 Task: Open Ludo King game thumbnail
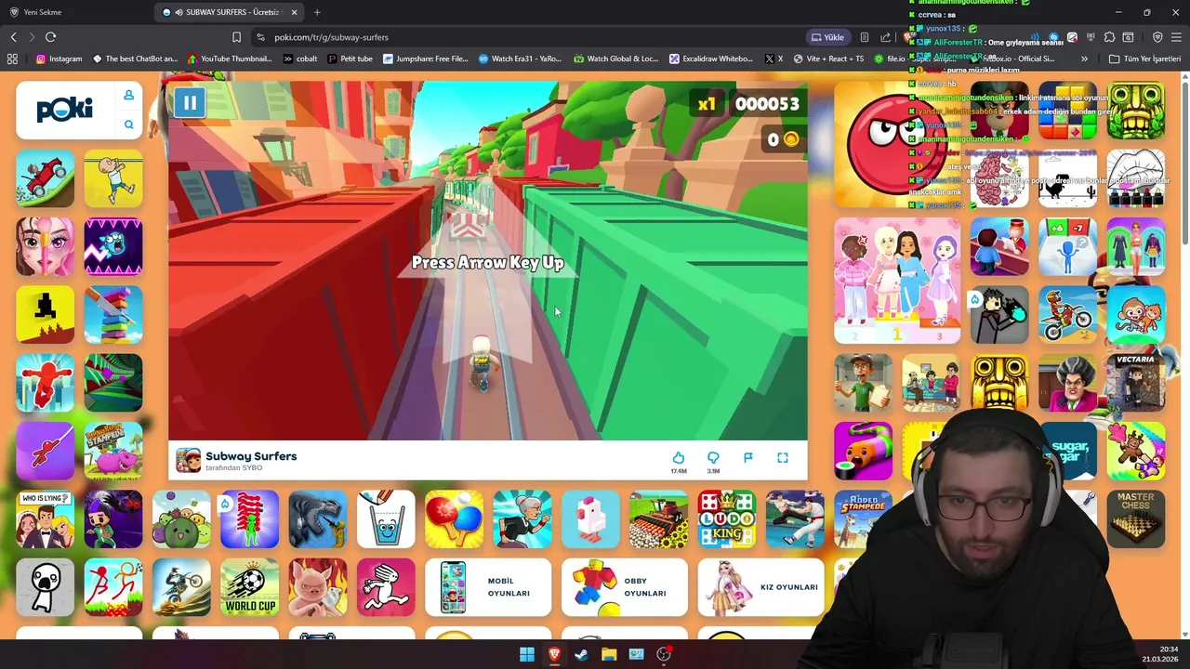pyautogui.click(x=727, y=518)
